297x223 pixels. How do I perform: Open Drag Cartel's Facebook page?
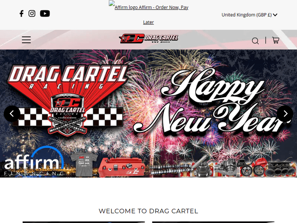21,13
